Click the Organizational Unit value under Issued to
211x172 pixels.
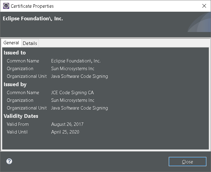point(80,76)
